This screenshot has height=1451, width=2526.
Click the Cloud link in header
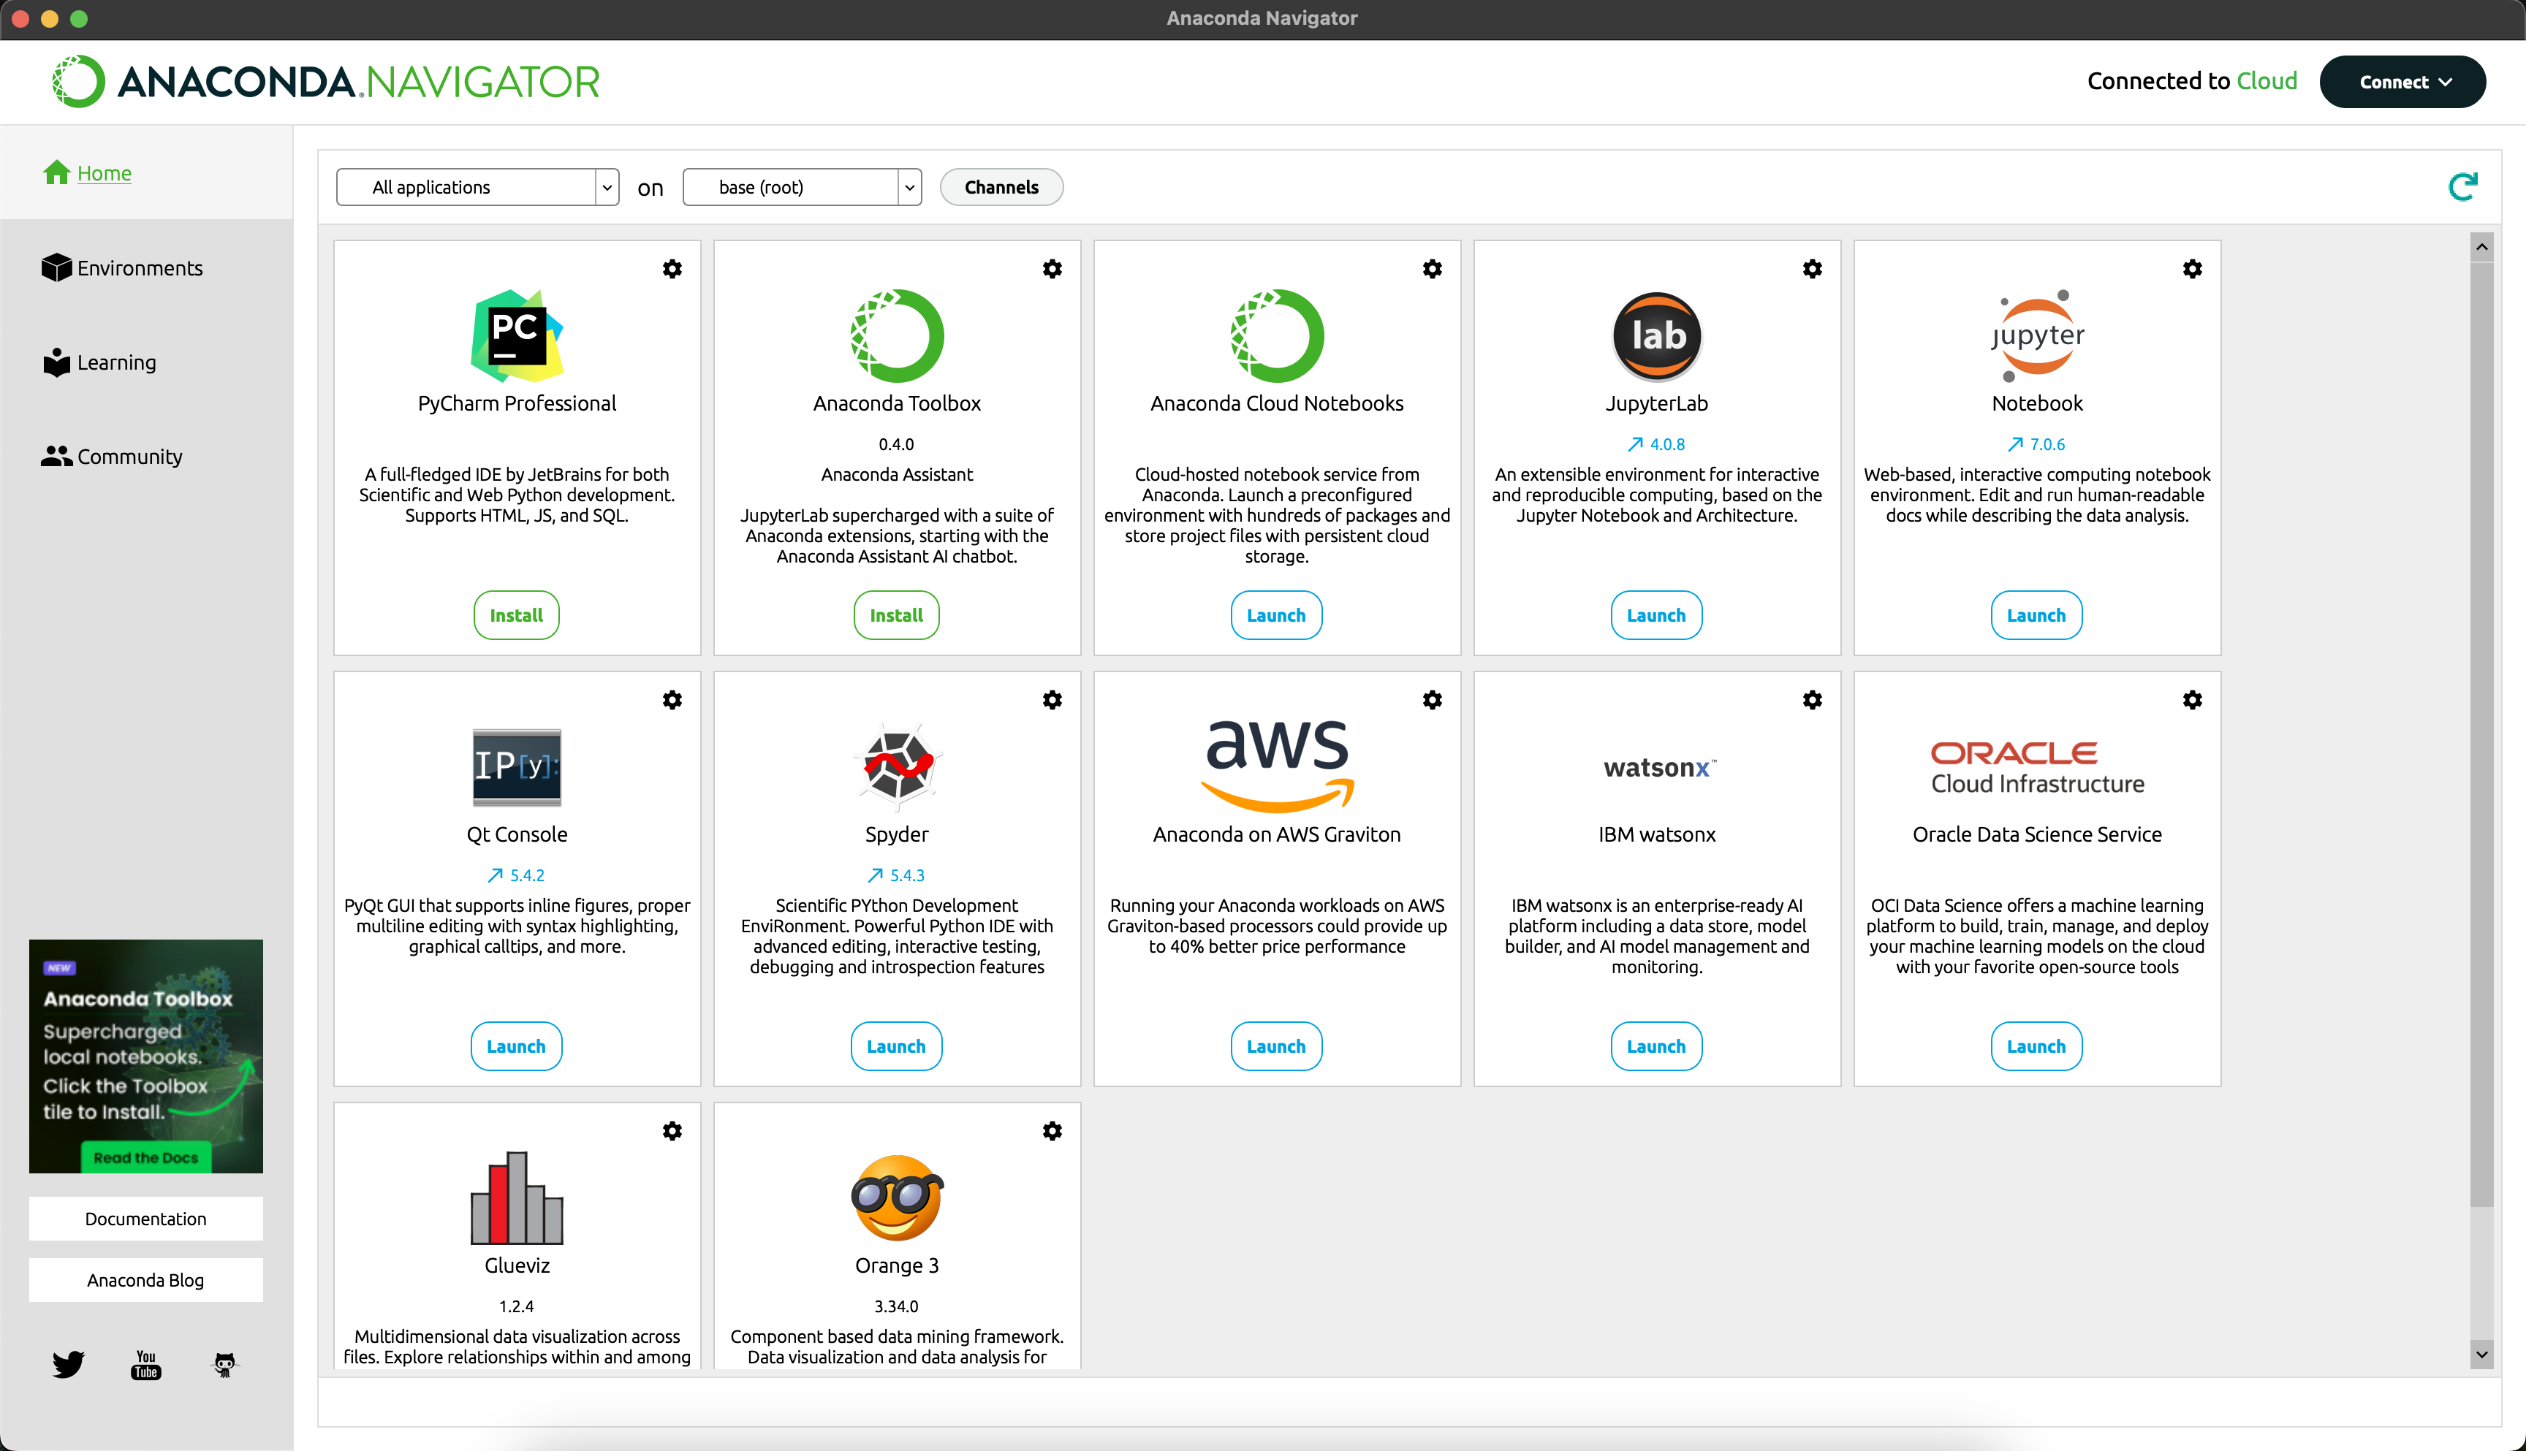click(2267, 80)
